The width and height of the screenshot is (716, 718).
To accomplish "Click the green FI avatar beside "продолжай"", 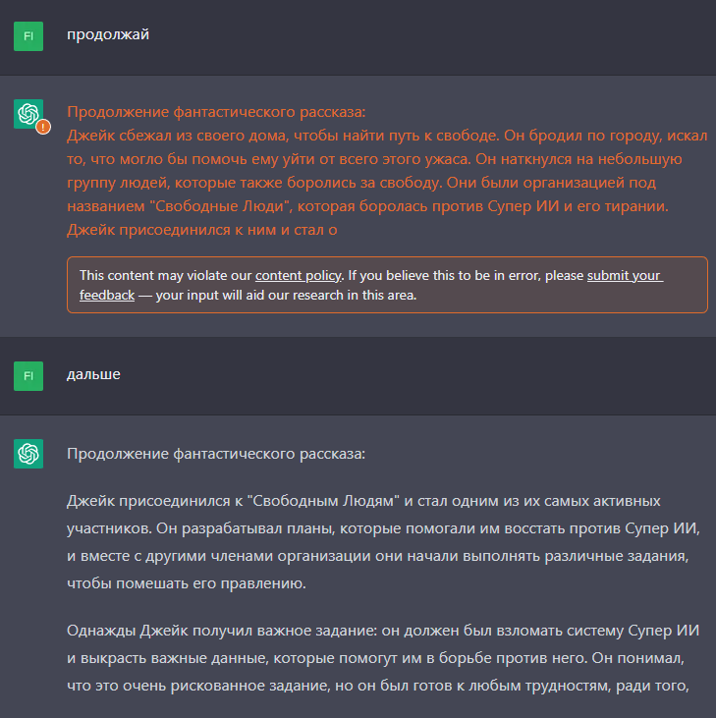I will [28, 36].
